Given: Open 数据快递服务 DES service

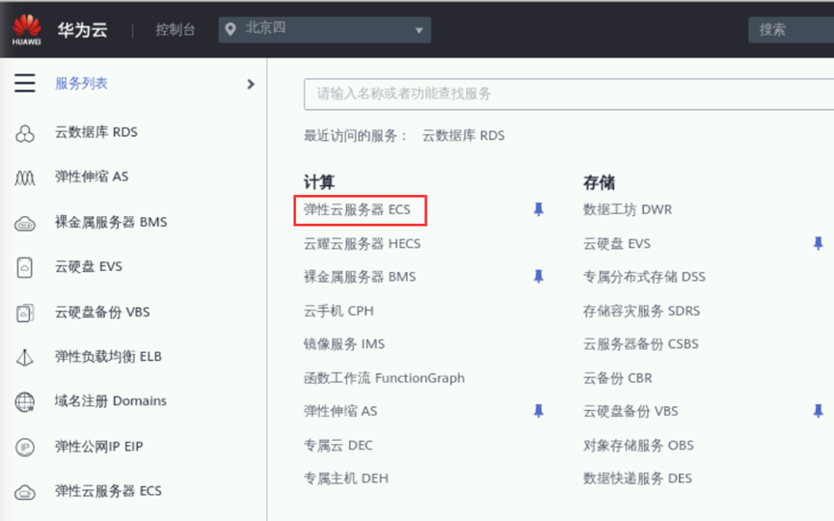Looking at the screenshot, I should click(637, 478).
